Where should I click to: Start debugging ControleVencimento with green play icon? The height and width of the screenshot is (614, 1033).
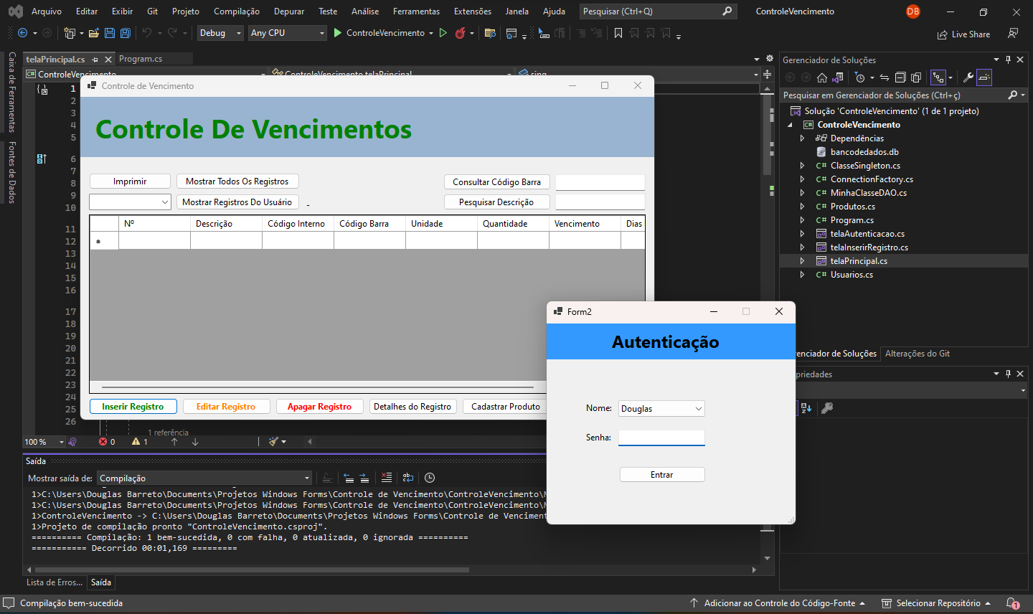coord(338,33)
